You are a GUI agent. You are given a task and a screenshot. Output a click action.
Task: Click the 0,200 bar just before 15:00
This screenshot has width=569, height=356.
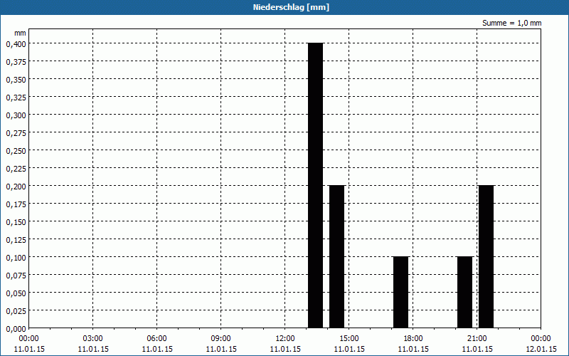(336, 256)
